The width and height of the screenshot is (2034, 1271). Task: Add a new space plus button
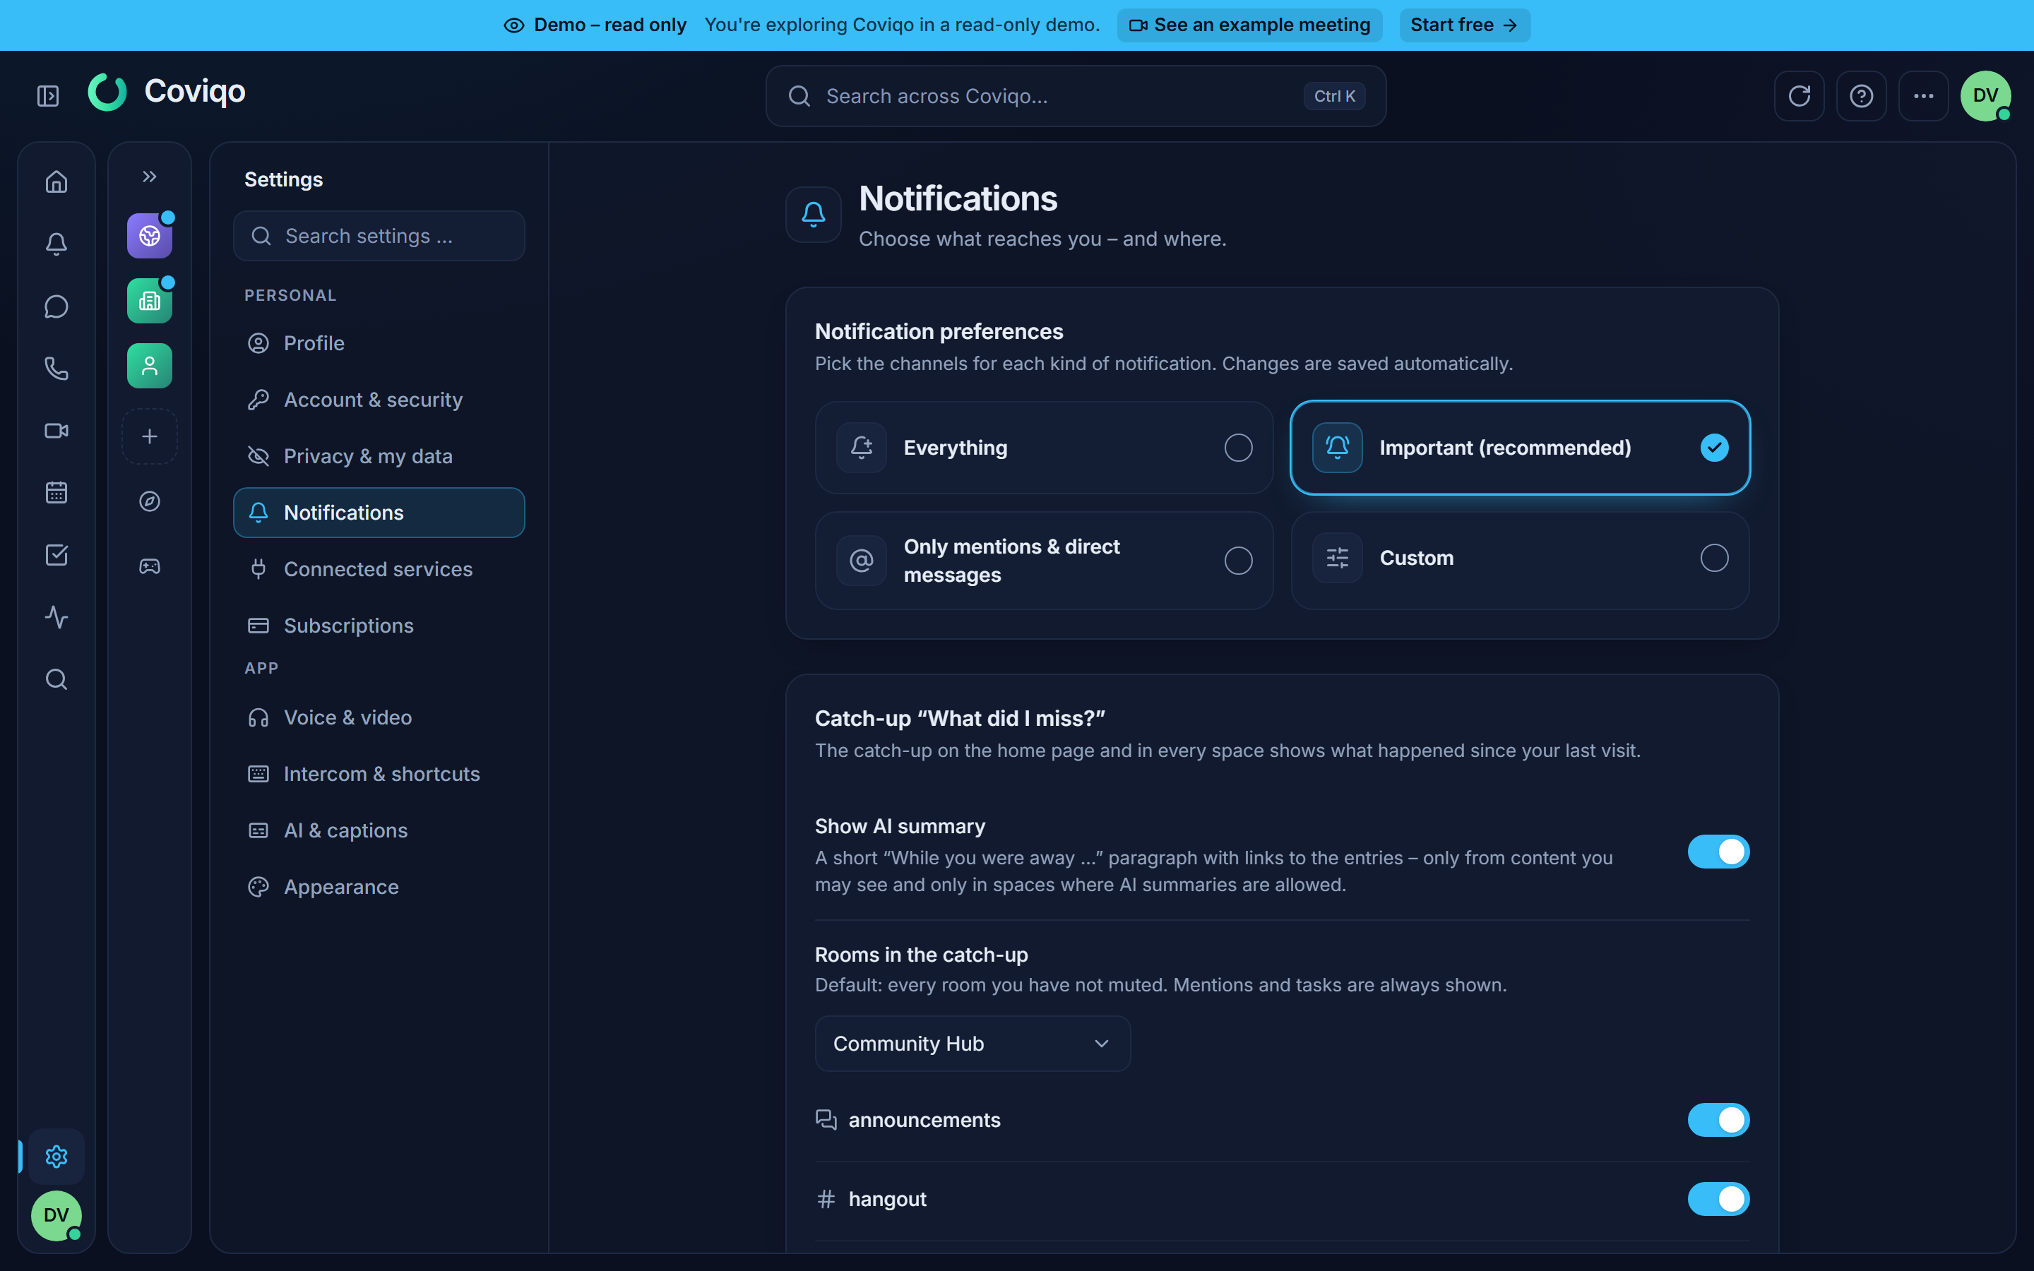[x=150, y=436]
